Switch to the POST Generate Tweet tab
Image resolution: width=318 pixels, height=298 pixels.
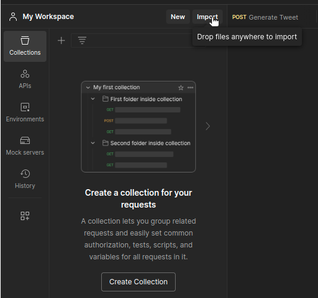click(265, 17)
